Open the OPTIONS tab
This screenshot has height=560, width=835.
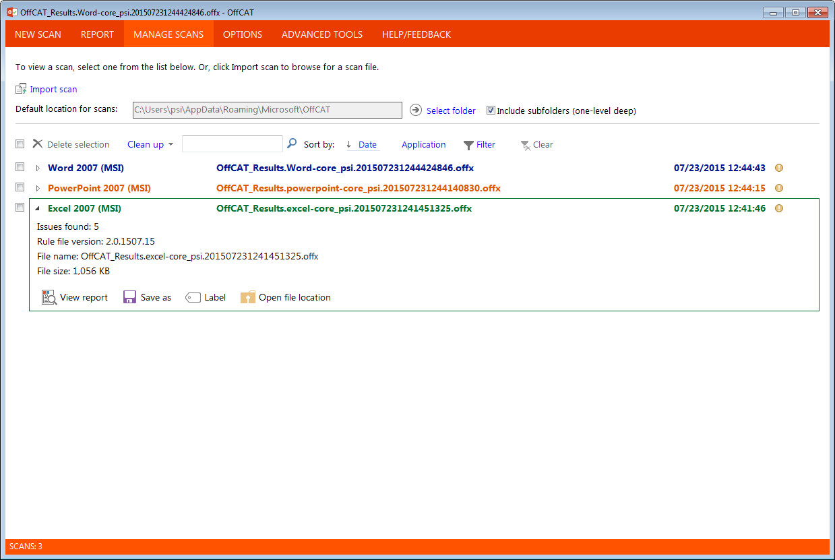point(242,34)
